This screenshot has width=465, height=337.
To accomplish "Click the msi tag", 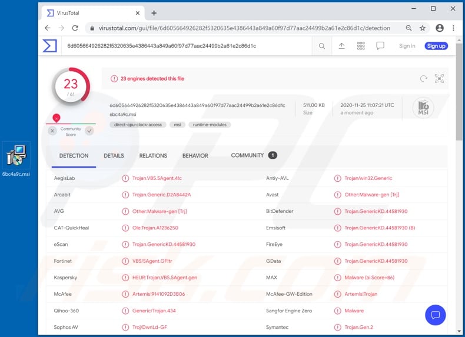I will 177,125.
